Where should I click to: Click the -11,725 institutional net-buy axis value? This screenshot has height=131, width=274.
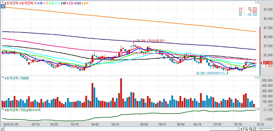tap(267, 110)
